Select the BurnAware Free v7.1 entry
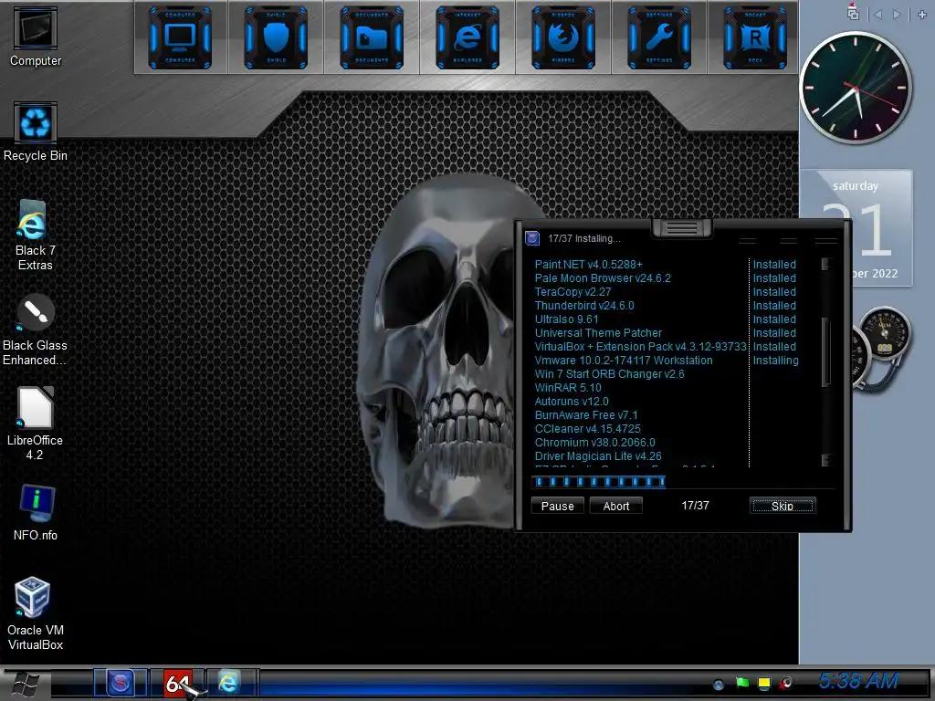The width and height of the screenshot is (935, 701). (x=586, y=415)
